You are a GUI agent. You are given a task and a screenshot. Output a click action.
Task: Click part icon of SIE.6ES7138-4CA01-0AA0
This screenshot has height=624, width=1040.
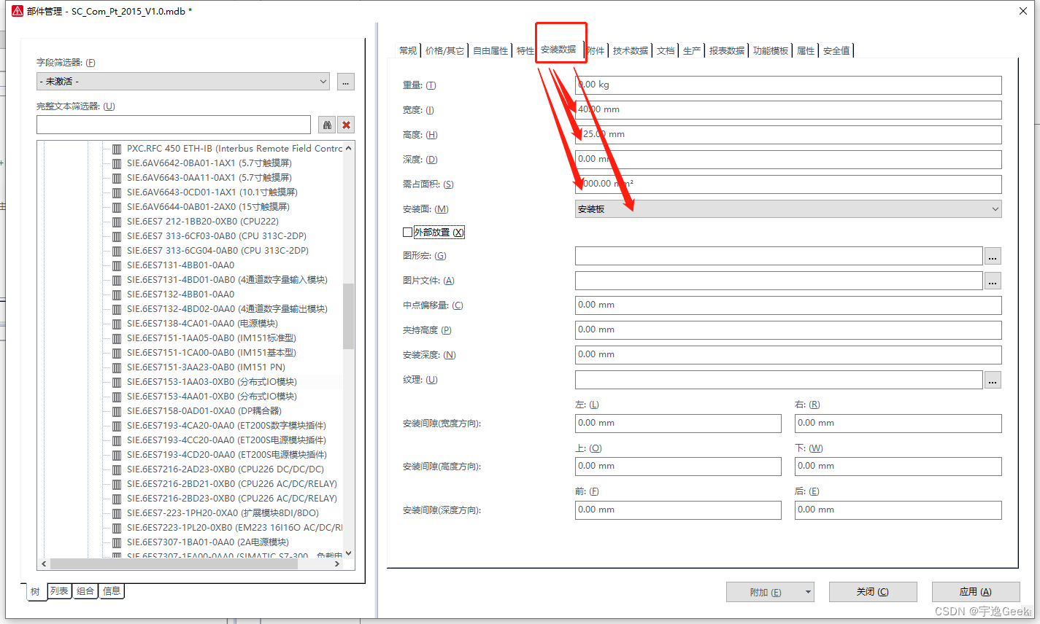[x=117, y=324]
